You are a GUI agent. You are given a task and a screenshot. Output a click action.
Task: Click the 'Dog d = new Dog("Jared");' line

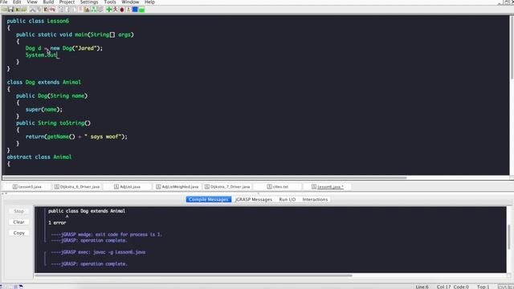pyautogui.click(x=64, y=48)
